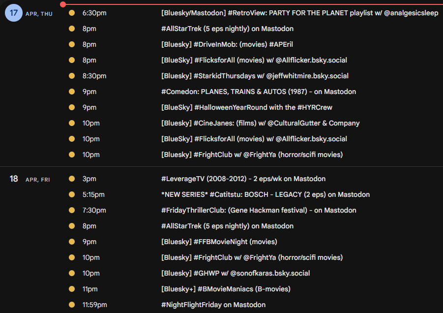Click the 11:59pm time label
The width and height of the screenshot is (443, 313).
94,305
